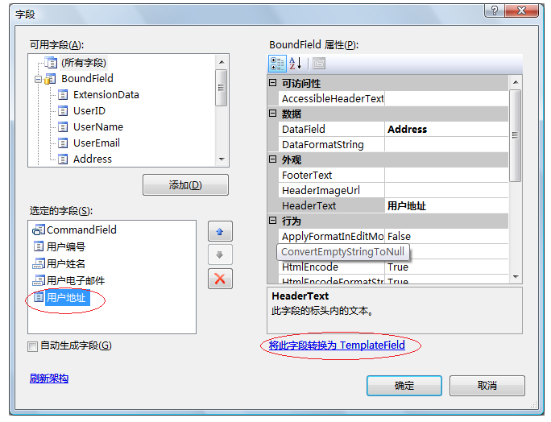Screen dimensions: 551x422
Task: Click property grid scrollbar up arrow
Action: click(516, 82)
